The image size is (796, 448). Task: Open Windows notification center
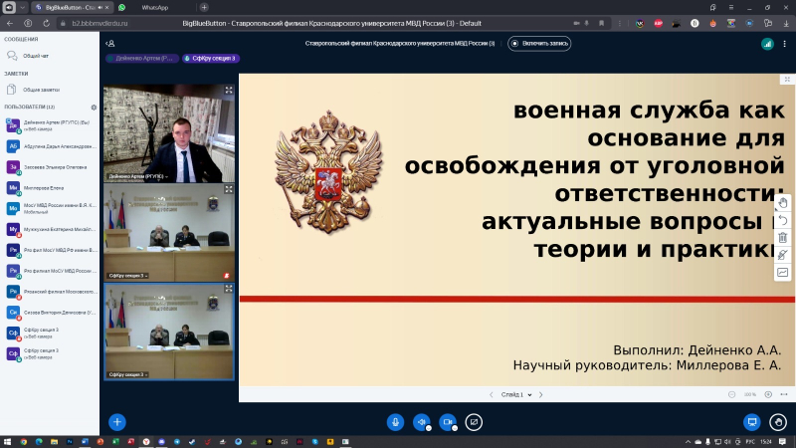[782, 442]
